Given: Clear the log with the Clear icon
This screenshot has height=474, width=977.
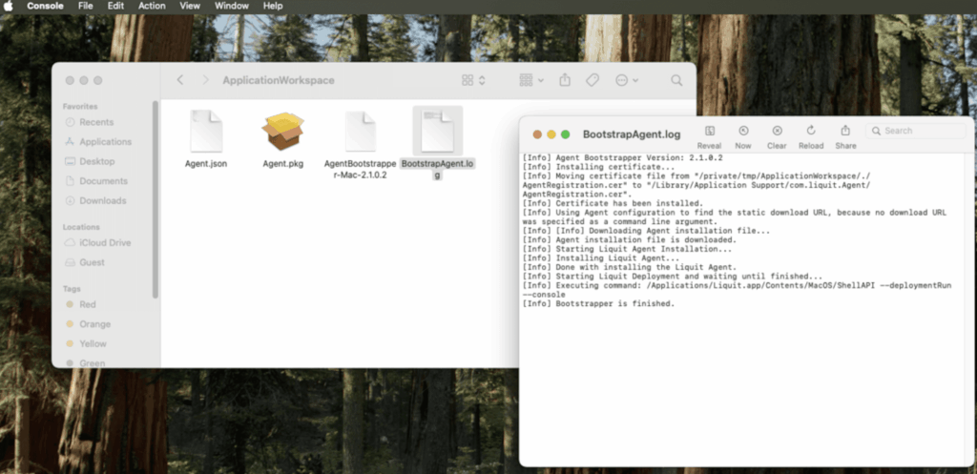Looking at the screenshot, I should (777, 131).
